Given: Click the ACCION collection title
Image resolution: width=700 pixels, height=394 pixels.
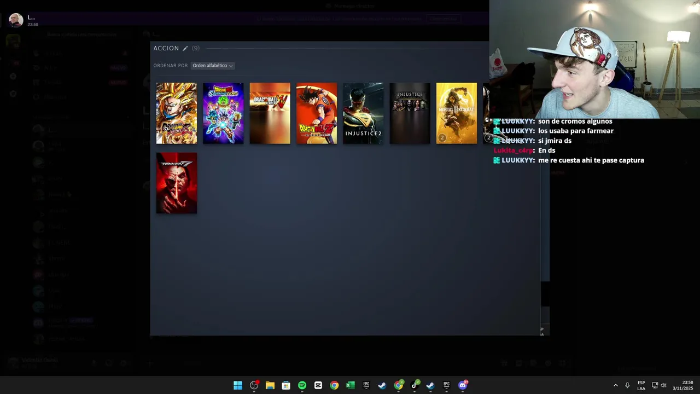Looking at the screenshot, I should click(166, 48).
